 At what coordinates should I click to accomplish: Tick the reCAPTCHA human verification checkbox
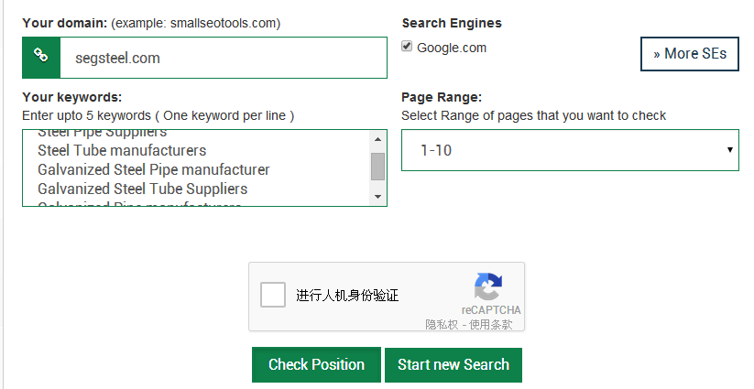(273, 295)
